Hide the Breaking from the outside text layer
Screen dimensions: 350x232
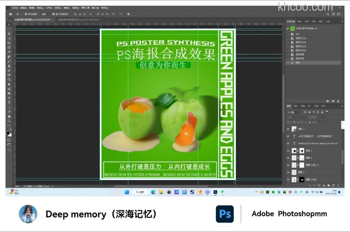[288, 144]
